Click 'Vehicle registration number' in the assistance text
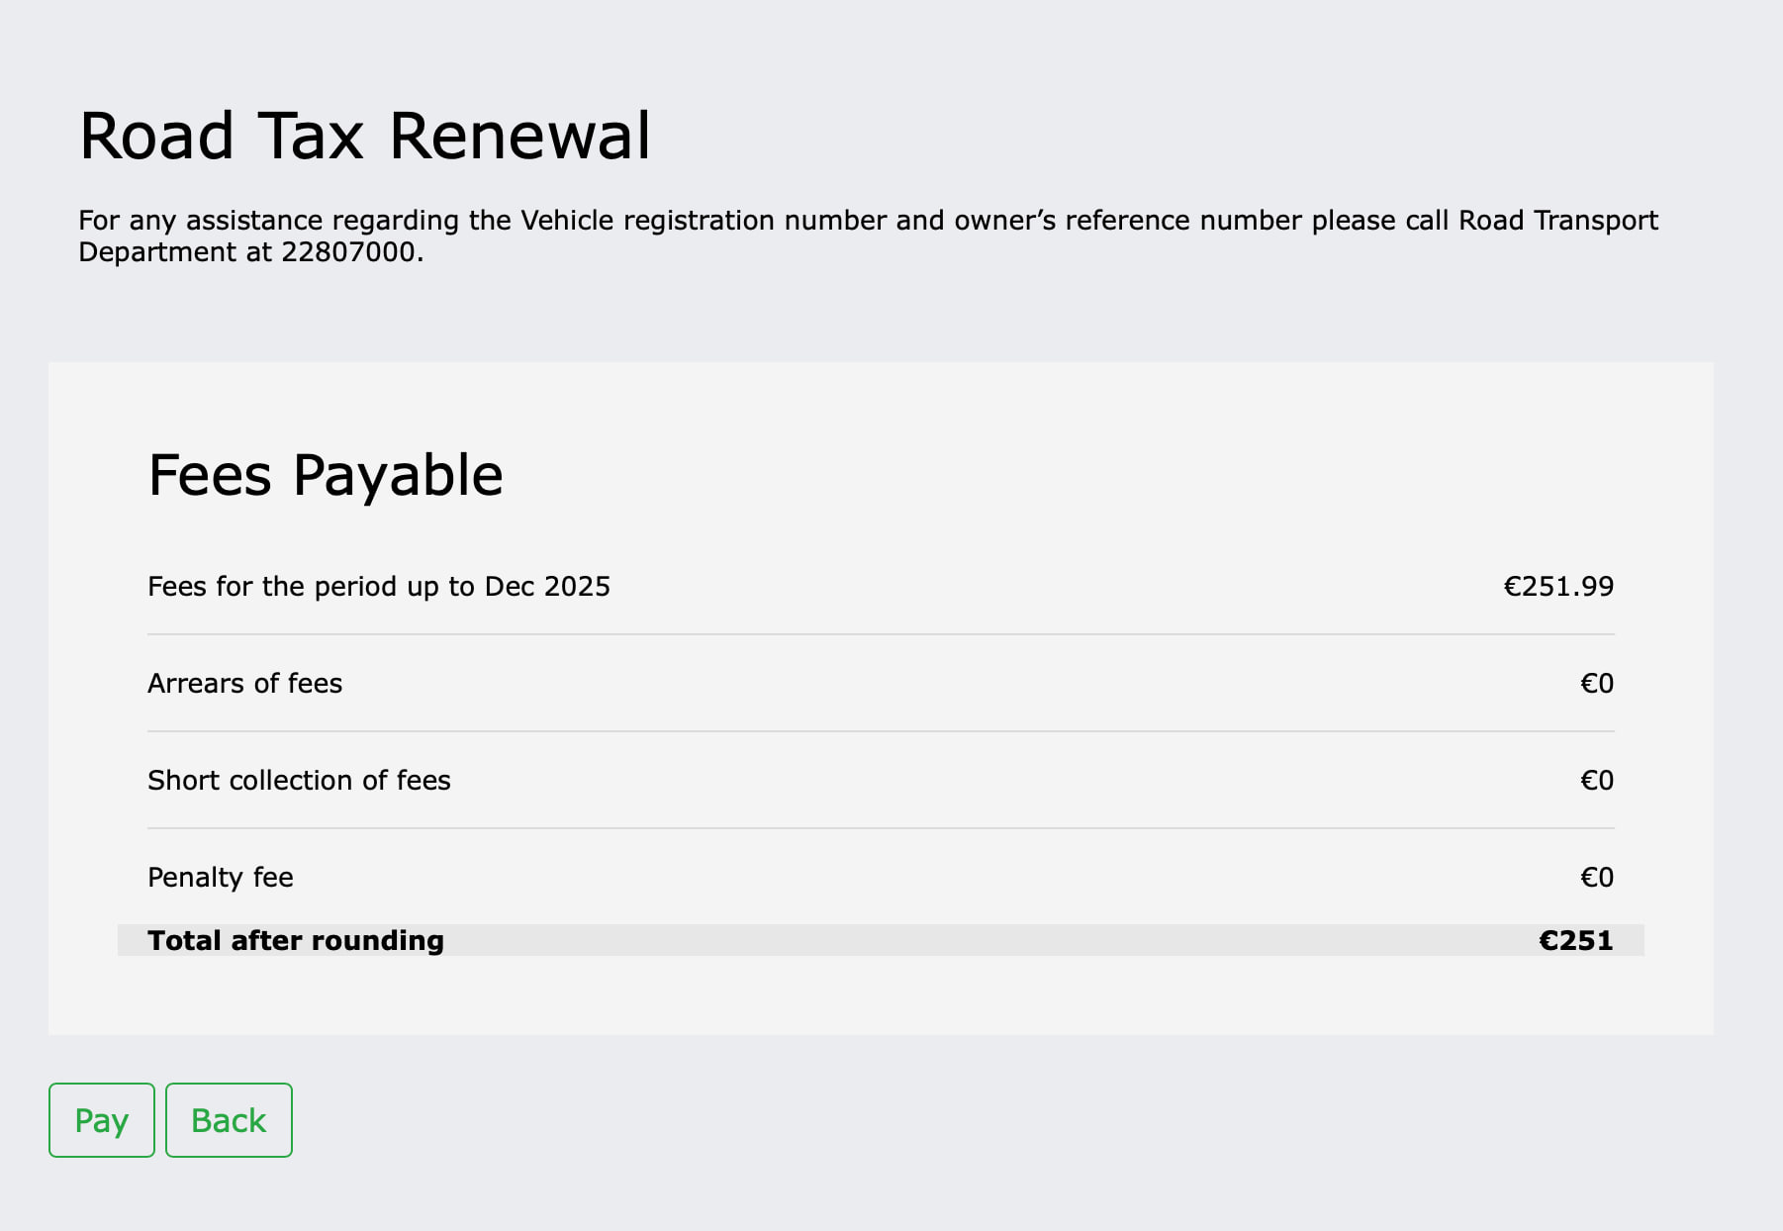The width and height of the screenshot is (1783, 1231). tap(704, 220)
